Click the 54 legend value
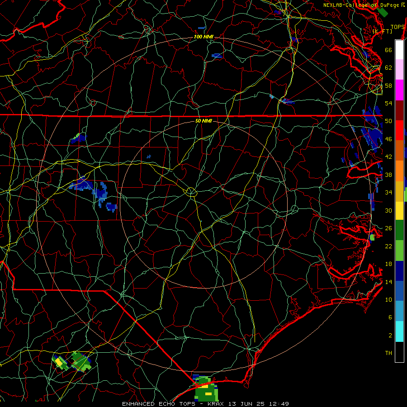 pyautogui.click(x=388, y=103)
